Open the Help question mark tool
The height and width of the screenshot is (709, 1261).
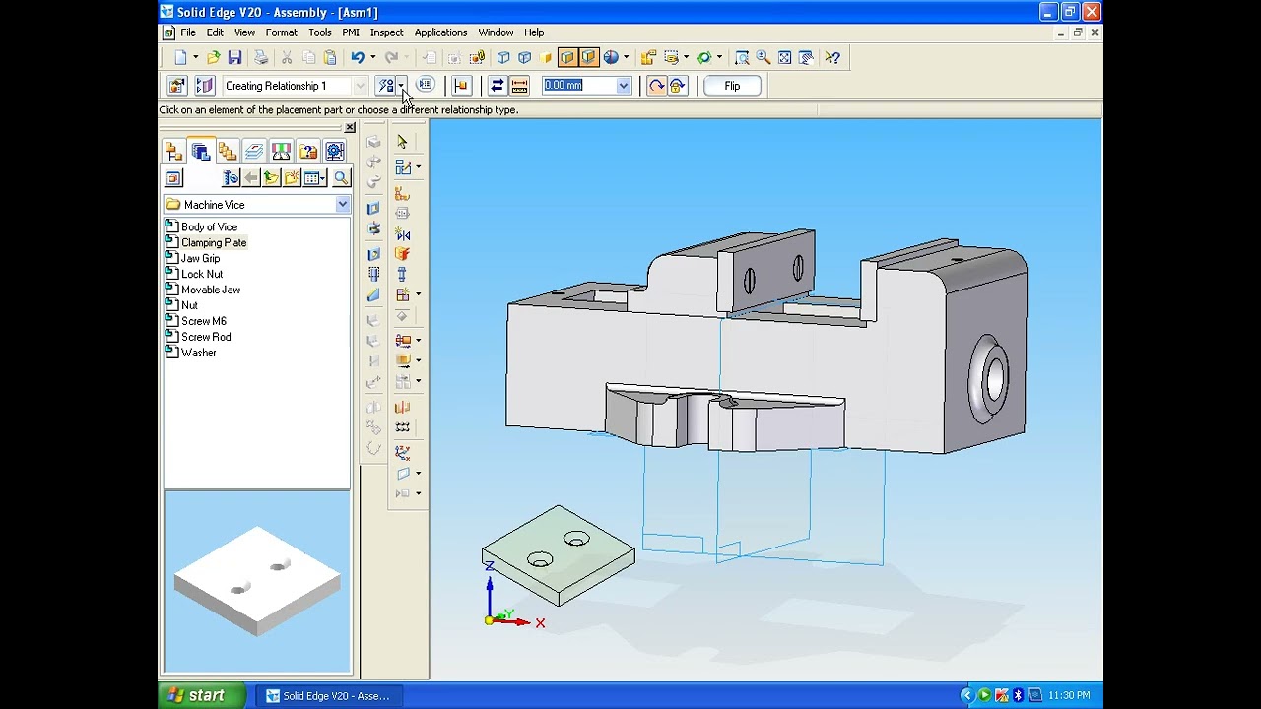(832, 58)
